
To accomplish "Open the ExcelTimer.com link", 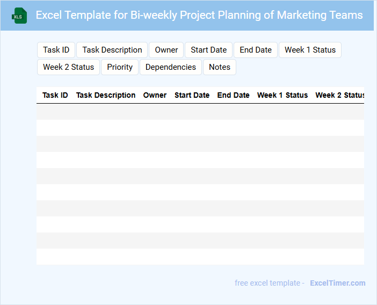I will [x=338, y=283].
